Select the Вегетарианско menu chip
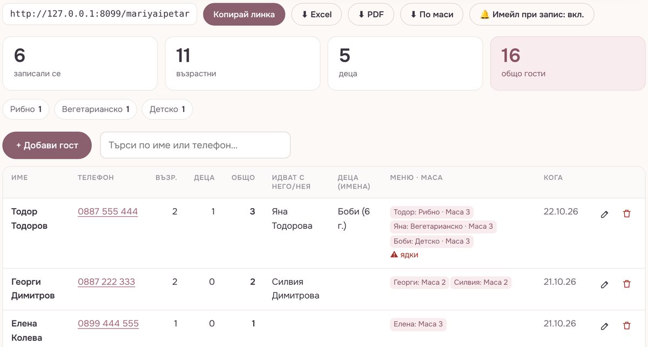The width and height of the screenshot is (648, 347). click(x=96, y=109)
